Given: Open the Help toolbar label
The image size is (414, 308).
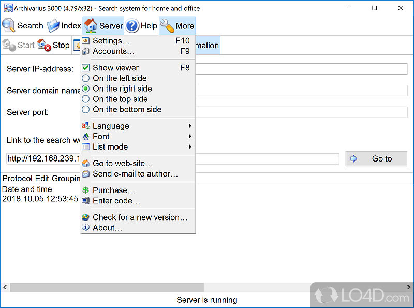Looking at the screenshot, I should [x=149, y=25].
